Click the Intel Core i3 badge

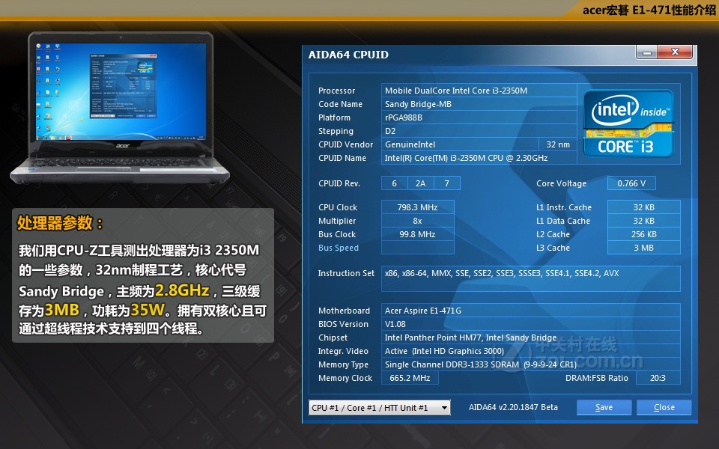628,123
